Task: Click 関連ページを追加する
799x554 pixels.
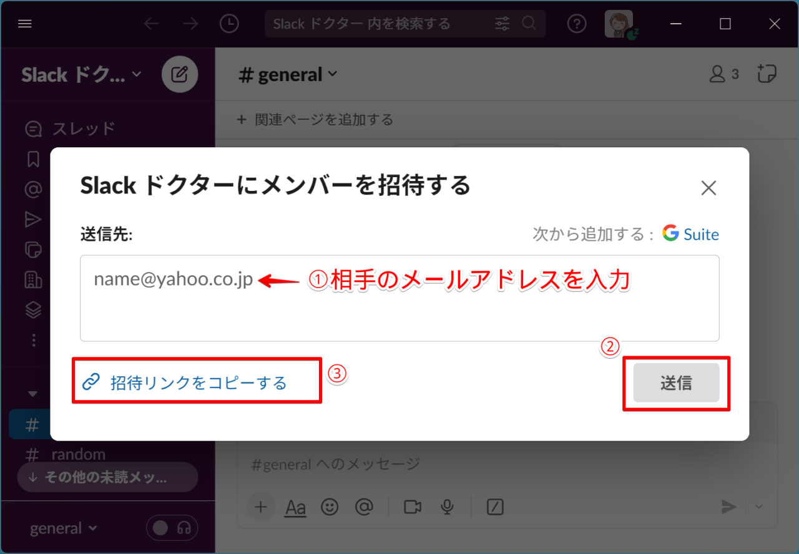Action: coord(315,119)
